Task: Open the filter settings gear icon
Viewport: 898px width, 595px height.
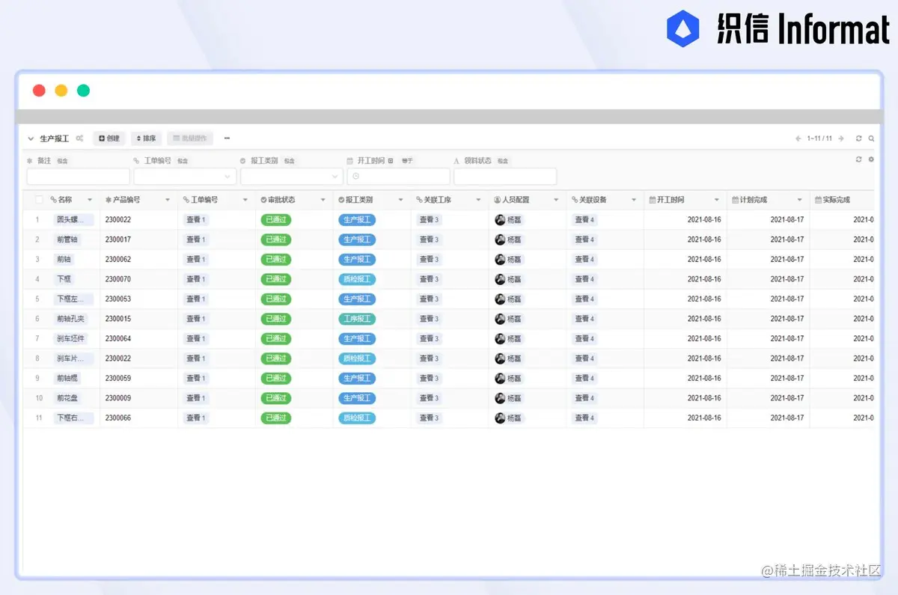Action: click(x=870, y=160)
